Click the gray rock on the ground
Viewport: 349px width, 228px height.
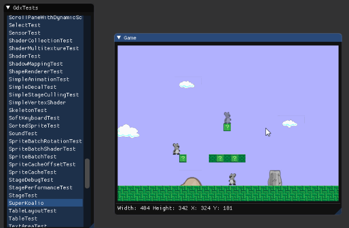coord(275,178)
